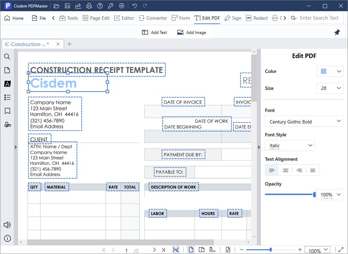The height and width of the screenshot is (254, 348).
Task: Align text left
Action: 272,170
